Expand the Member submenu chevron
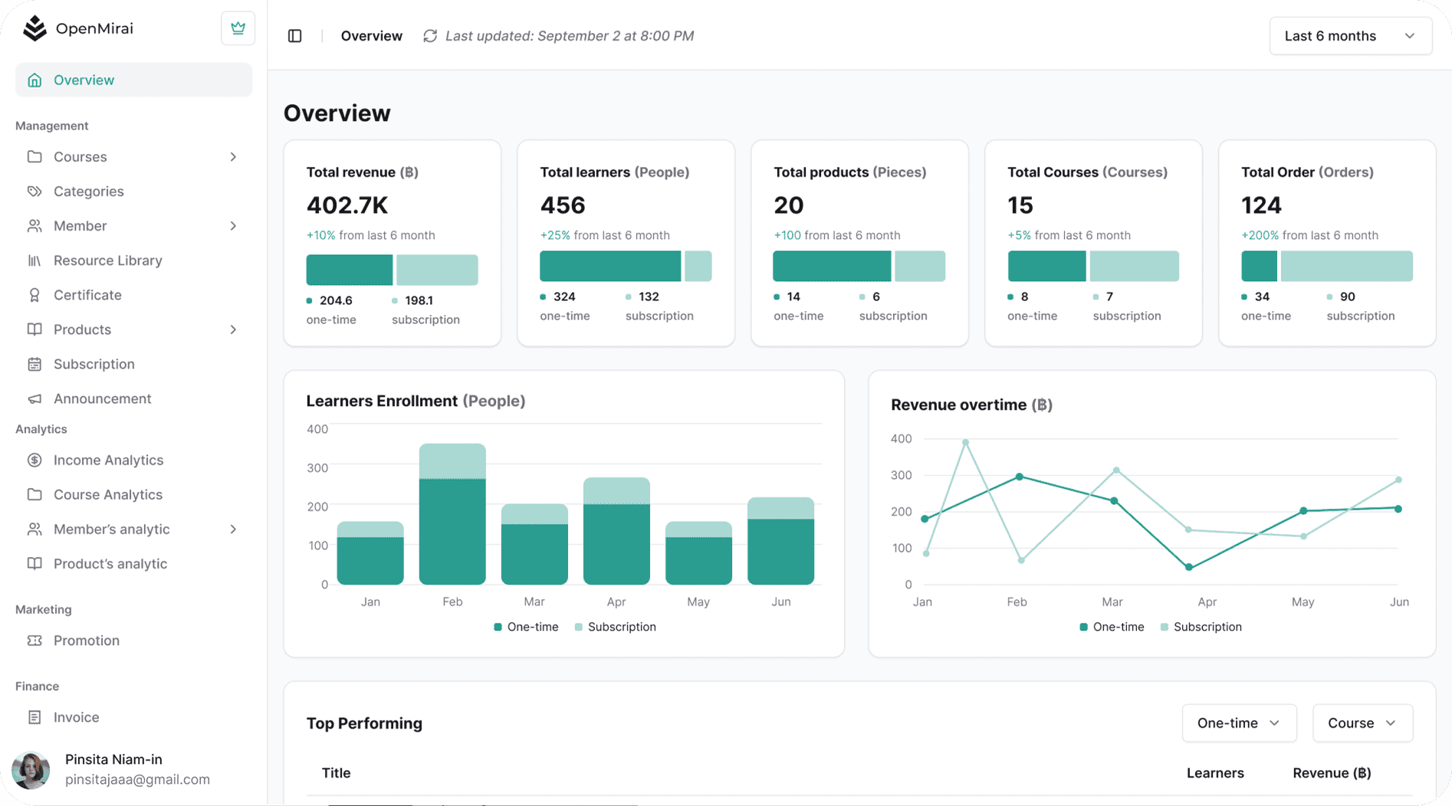 click(233, 226)
